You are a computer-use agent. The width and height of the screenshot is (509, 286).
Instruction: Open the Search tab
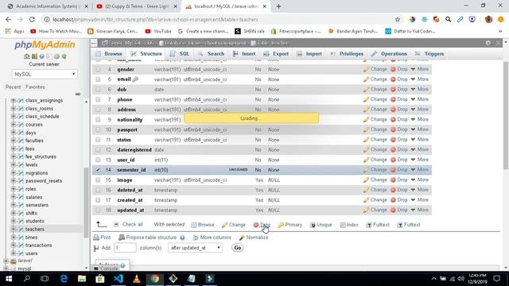(211, 54)
